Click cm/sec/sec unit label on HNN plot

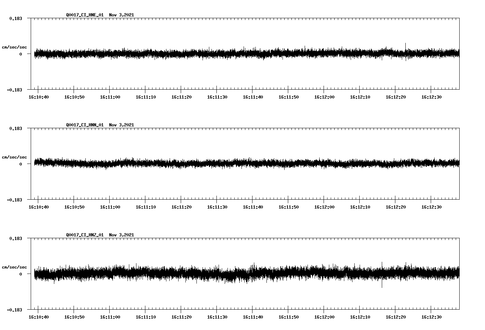click(14, 157)
